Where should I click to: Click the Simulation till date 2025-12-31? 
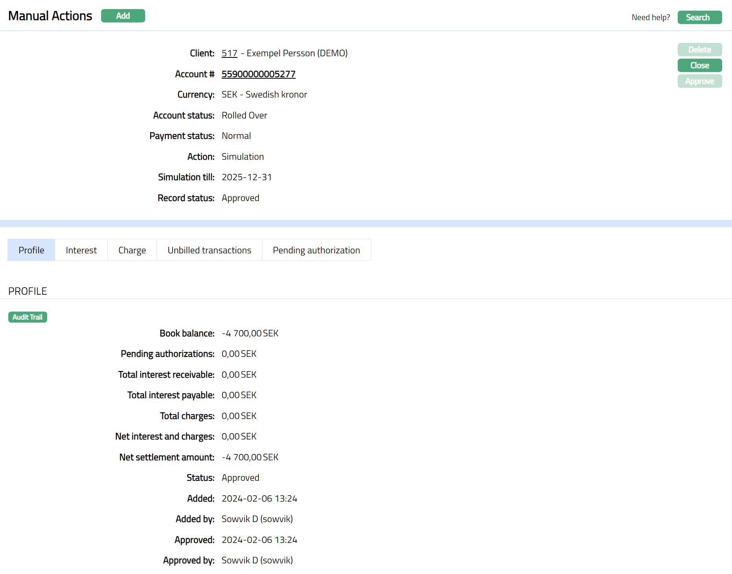pyautogui.click(x=247, y=177)
